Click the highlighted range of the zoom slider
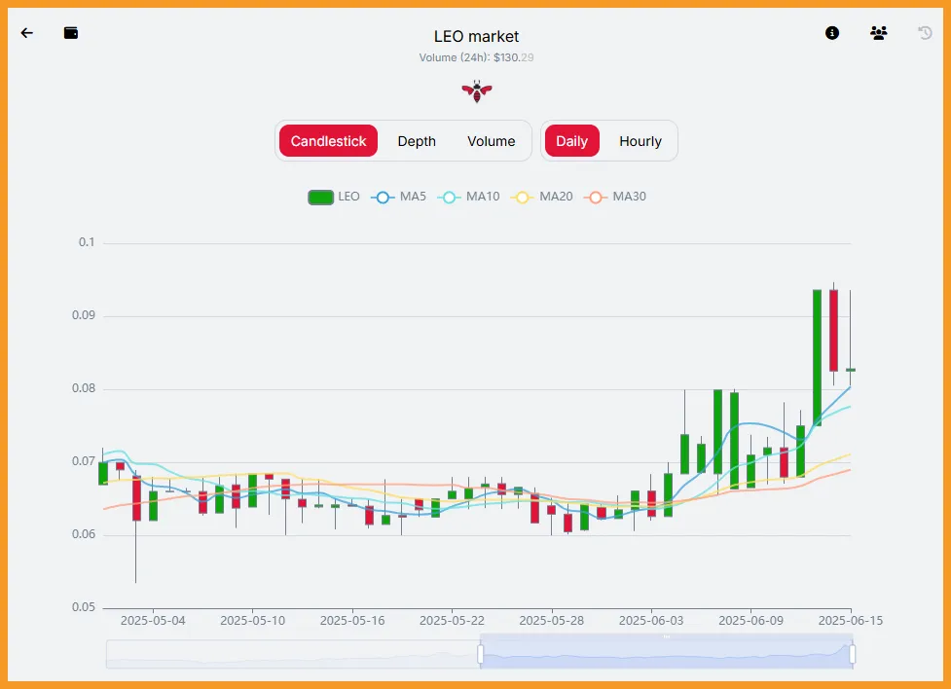951x689 pixels. [666, 654]
